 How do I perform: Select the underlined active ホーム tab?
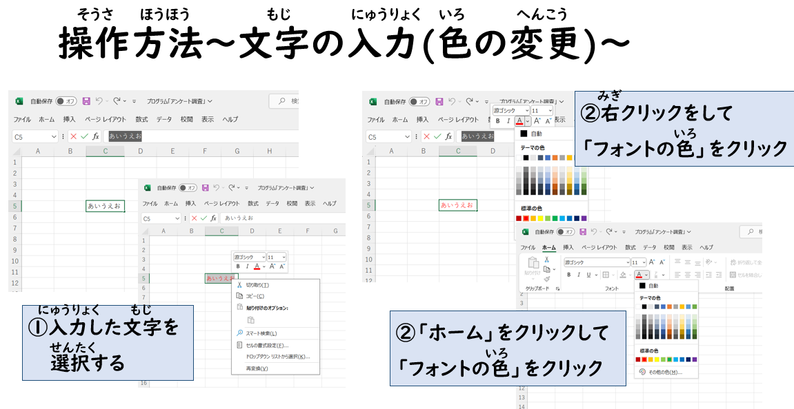(548, 247)
